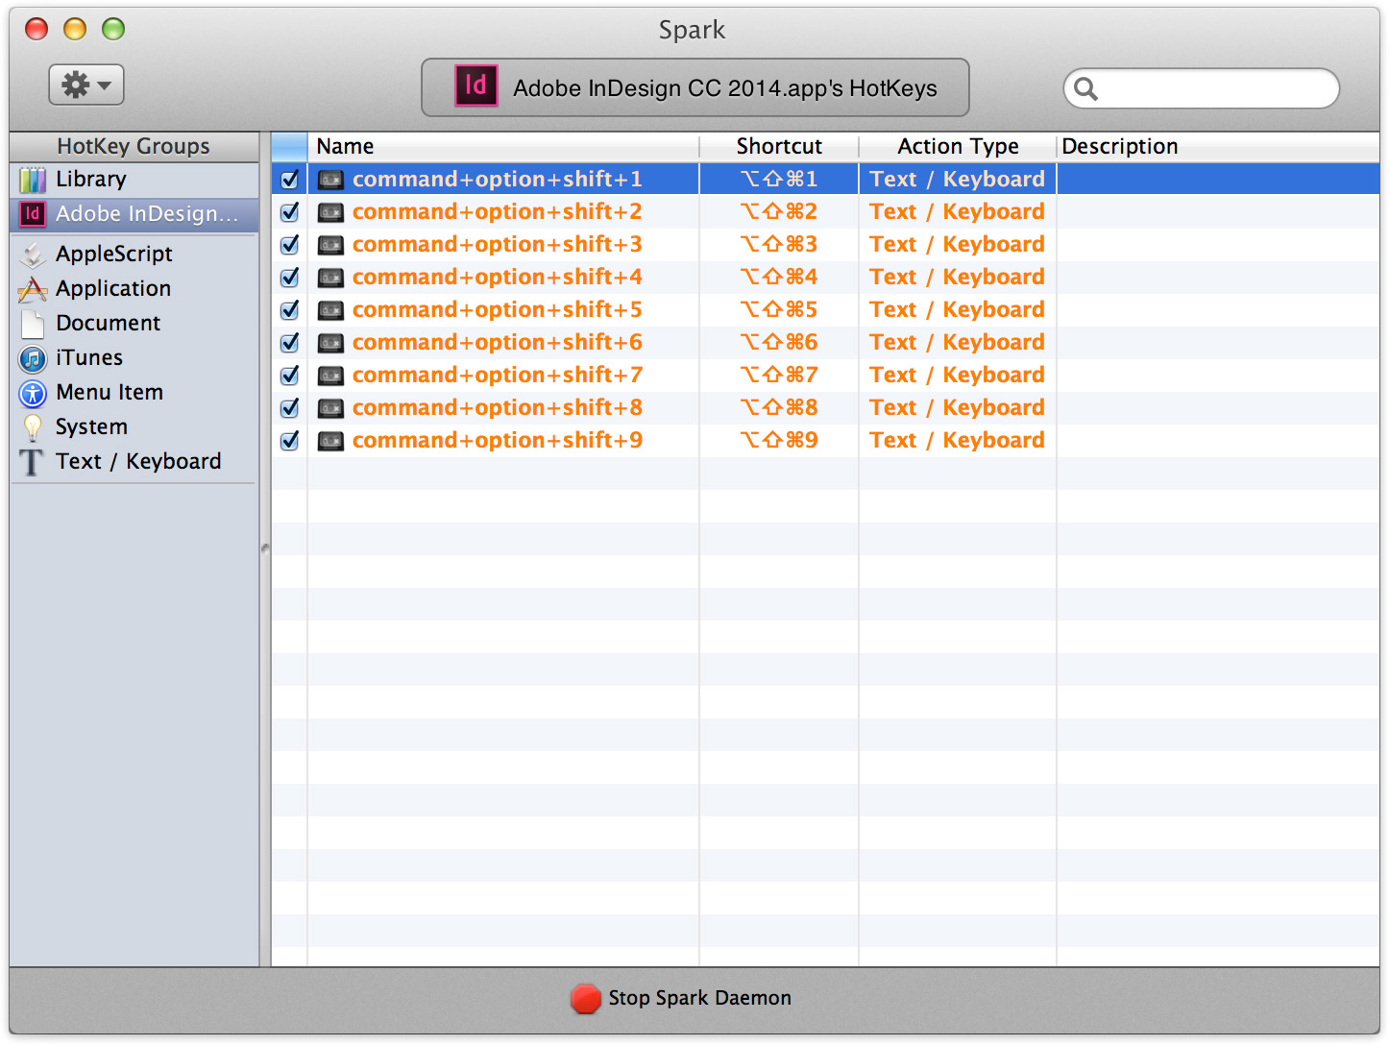Click keyboard icon of command+option+shift+8 row
The image size is (1389, 1045).
pos(331,408)
